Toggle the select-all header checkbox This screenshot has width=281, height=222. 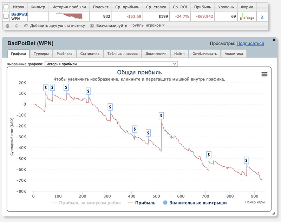click(x=6, y=7)
